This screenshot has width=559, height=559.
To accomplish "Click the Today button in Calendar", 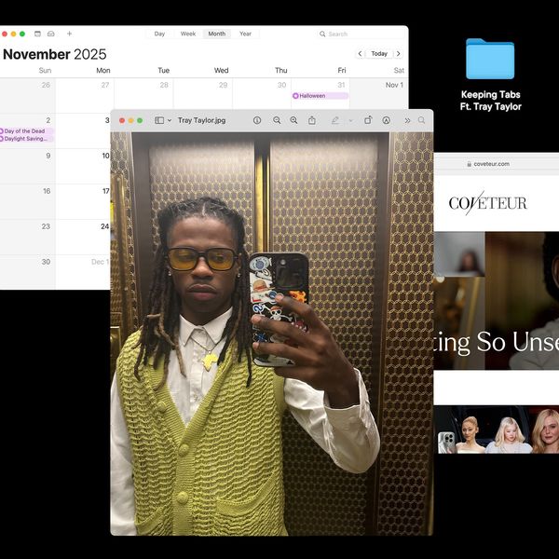I will coord(379,54).
